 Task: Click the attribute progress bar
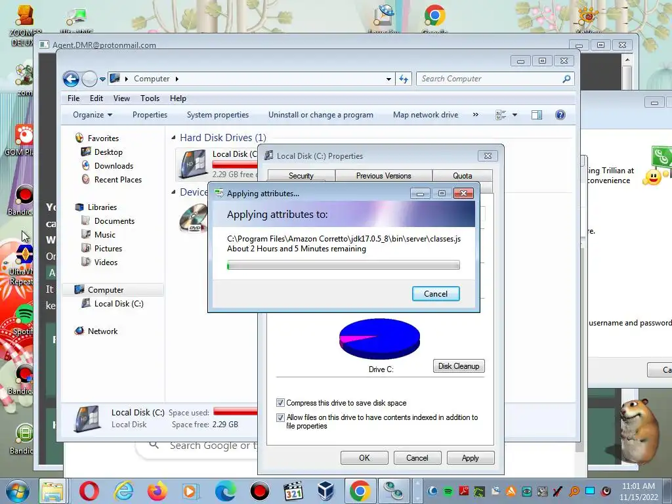click(x=343, y=265)
